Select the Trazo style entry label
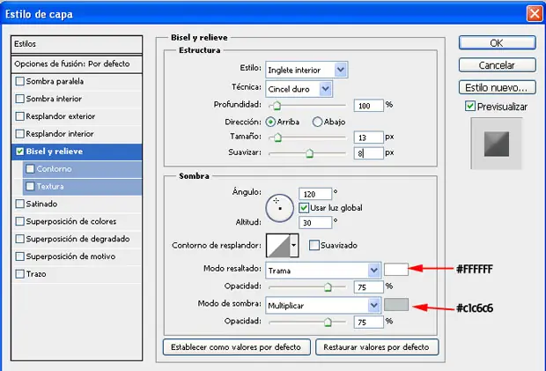Image resolution: width=546 pixels, height=371 pixels. coord(36,274)
